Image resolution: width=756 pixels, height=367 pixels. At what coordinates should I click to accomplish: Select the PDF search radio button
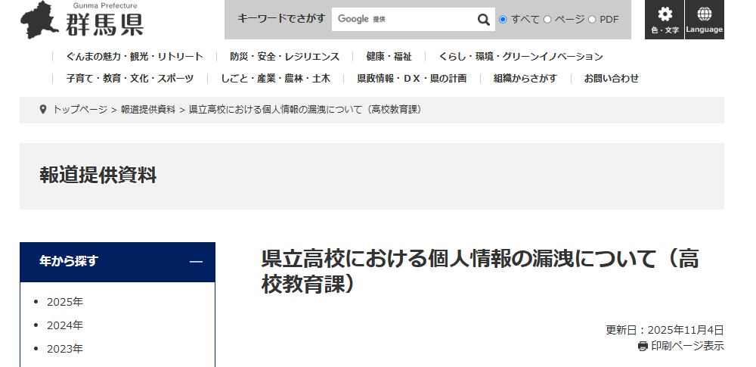click(x=592, y=20)
